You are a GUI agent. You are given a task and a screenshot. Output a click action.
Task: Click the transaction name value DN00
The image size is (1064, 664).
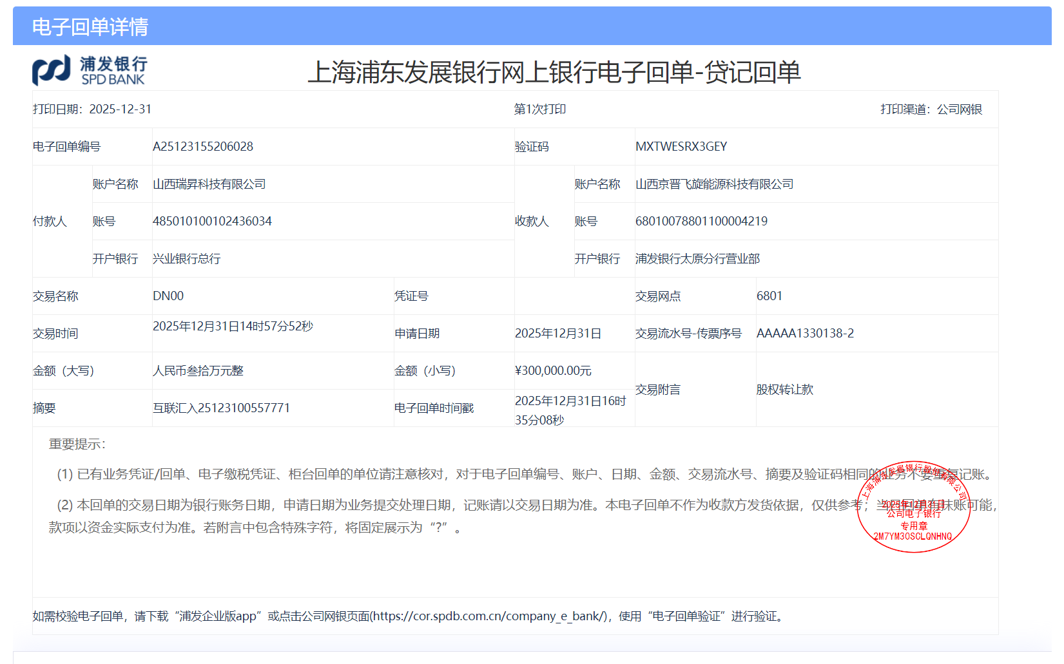click(168, 296)
